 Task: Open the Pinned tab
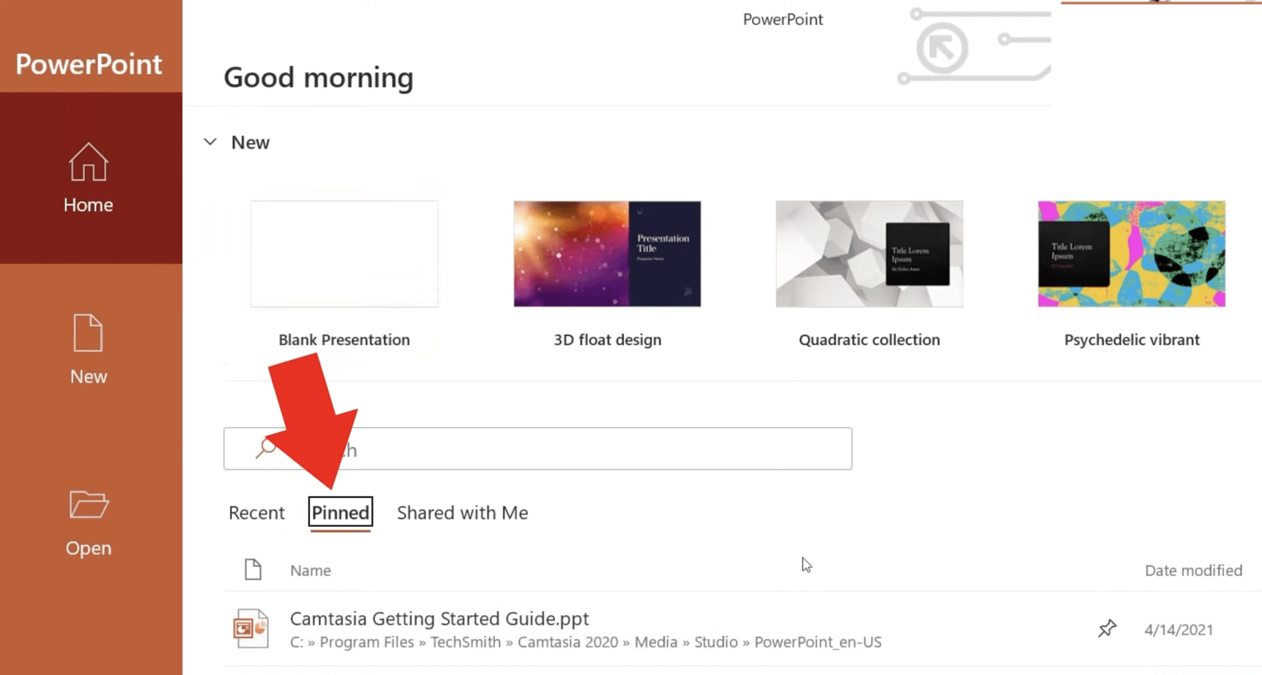[x=340, y=512]
